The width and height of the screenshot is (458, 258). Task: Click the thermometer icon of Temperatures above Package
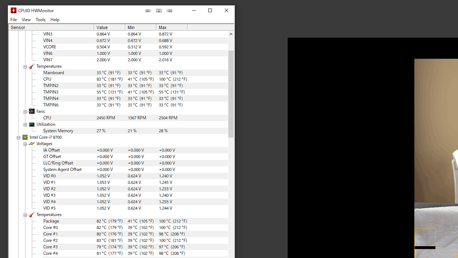click(32, 215)
